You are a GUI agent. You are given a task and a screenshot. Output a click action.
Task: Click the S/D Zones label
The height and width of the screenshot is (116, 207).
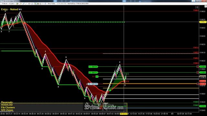(7, 110)
